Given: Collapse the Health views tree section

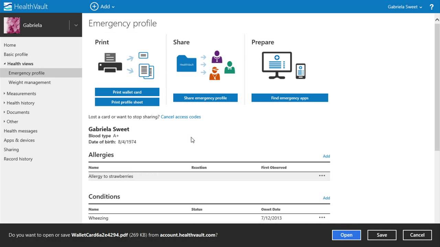Looking at the screenshot, I should coord(5,64).
